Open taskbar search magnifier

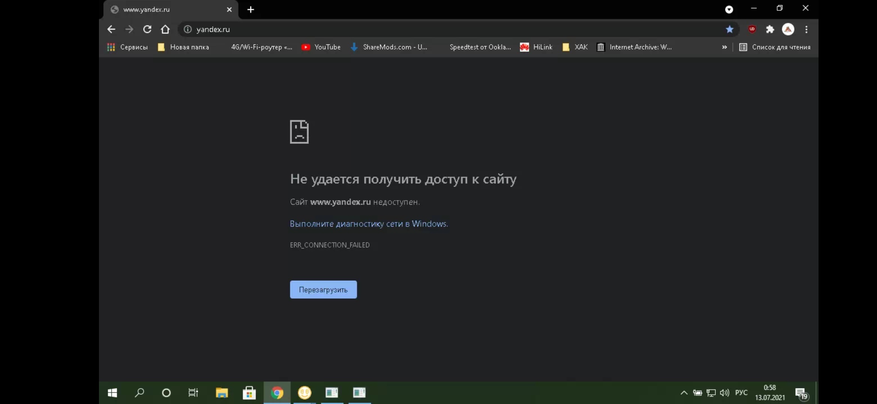click(139, 393)
